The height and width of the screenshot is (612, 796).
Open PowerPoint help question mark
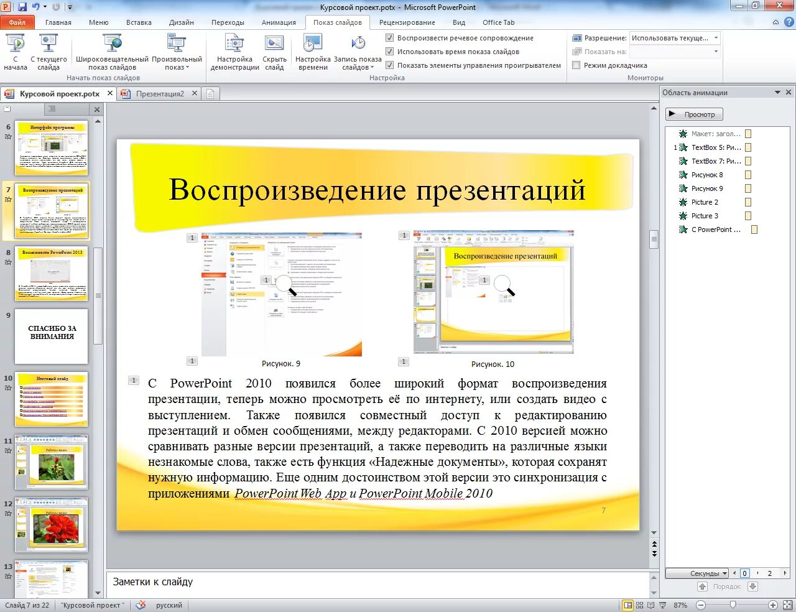click(789, 22)
